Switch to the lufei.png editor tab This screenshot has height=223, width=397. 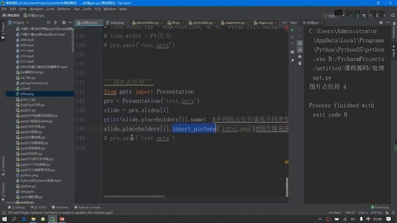(117, 23)
